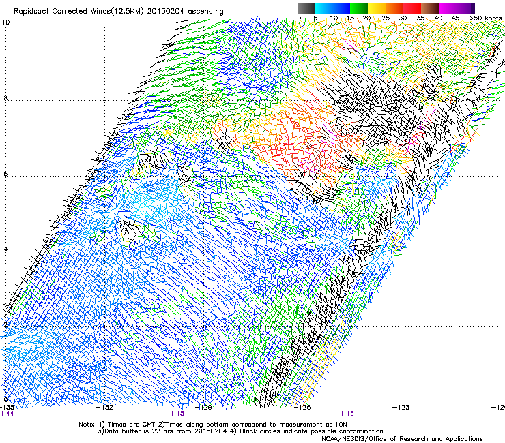This screenshot has height=443, width=505.
Task: Click the orange 25-30 knots legend segment
Action: (394, 8)
